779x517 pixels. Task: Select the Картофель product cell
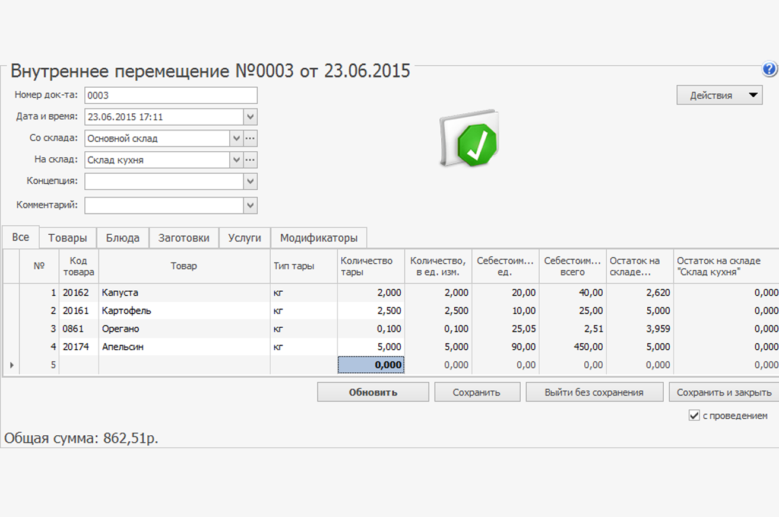(184, 311)
